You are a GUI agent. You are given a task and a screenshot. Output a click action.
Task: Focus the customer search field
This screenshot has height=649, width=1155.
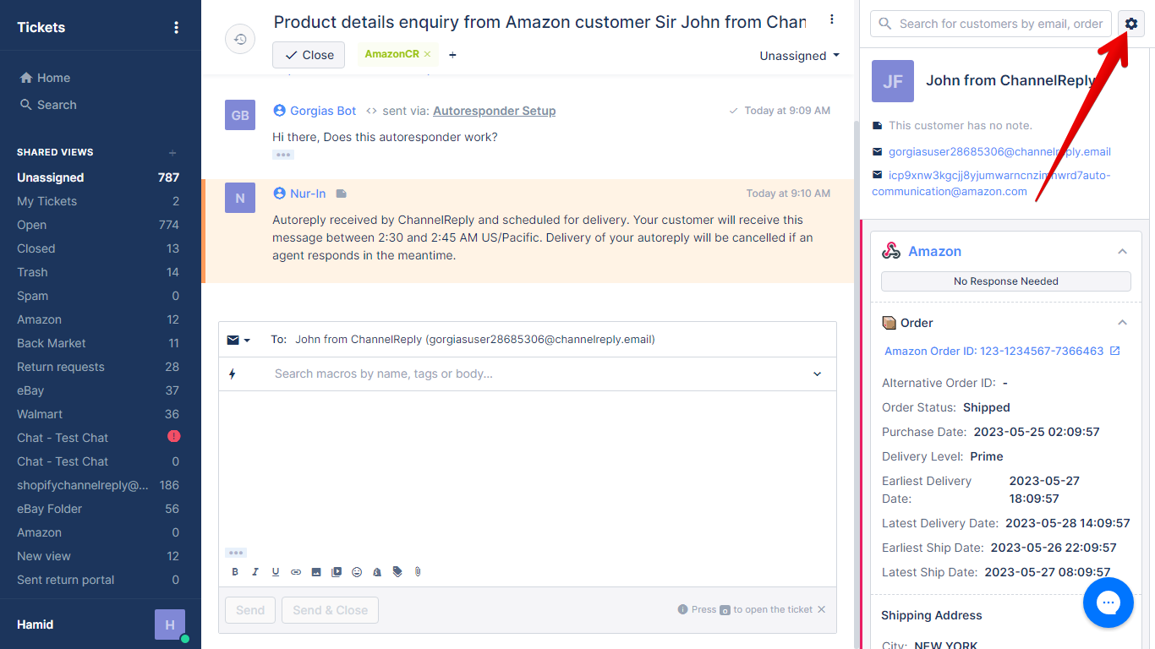coord(991,24)
